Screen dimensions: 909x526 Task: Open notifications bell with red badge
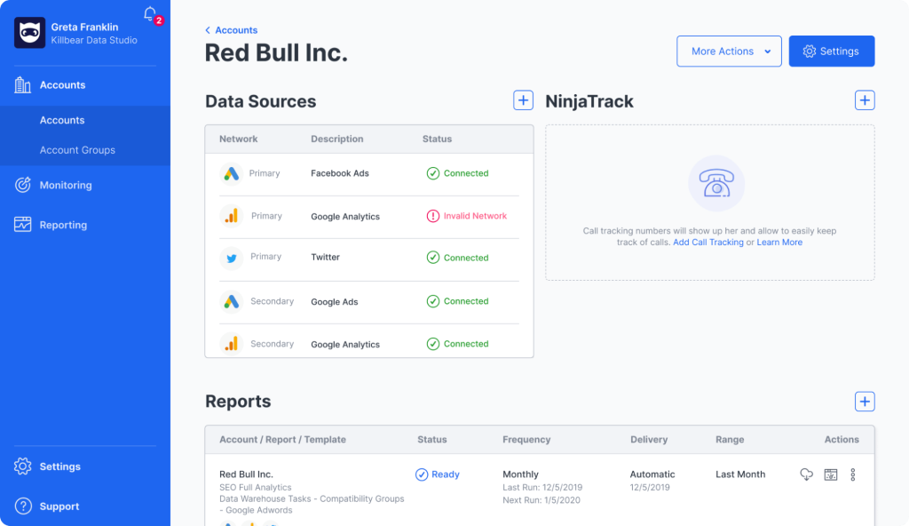pos(151,14)
